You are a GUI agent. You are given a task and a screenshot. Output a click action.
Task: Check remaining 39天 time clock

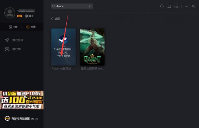[29, 16]
